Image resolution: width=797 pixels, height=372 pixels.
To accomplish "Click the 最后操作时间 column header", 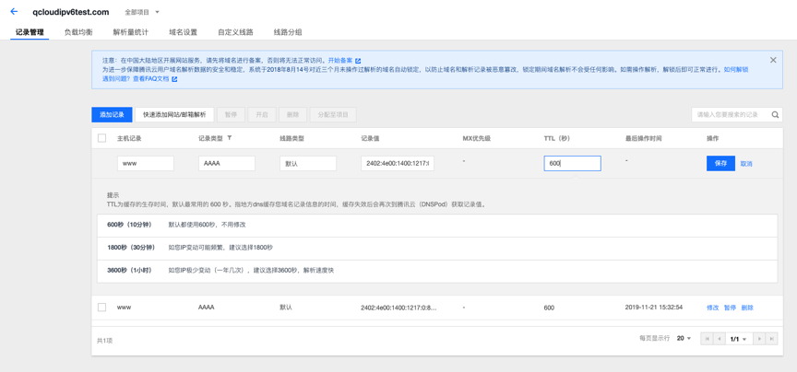I will tap(644, 138).
